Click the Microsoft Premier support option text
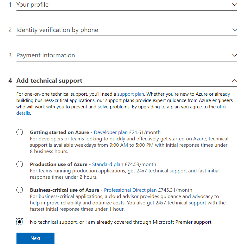248x251 pixels. (x=121, y=222)
